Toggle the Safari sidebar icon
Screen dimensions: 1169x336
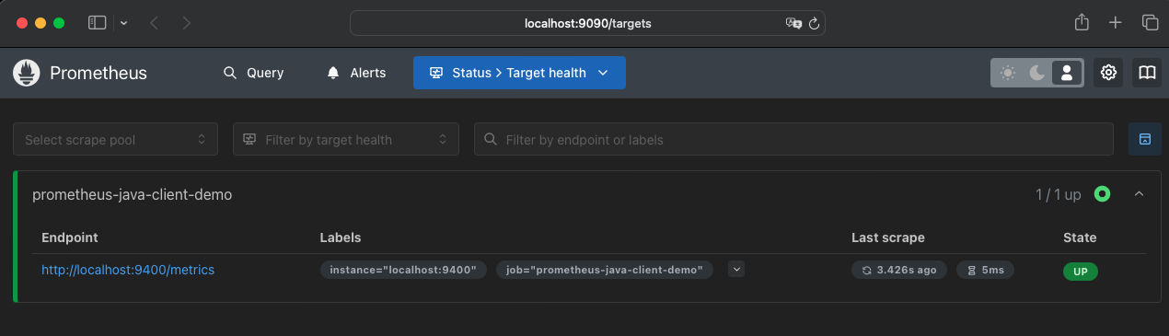click(98, 23)
